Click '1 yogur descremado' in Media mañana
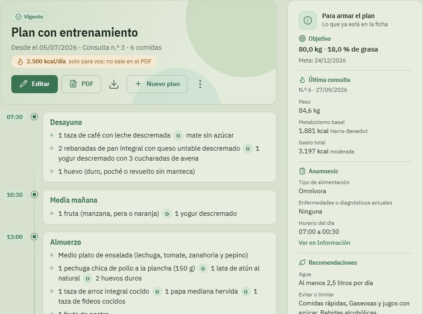The width and height of the screenshot is (423, 314). click(206, 214)
